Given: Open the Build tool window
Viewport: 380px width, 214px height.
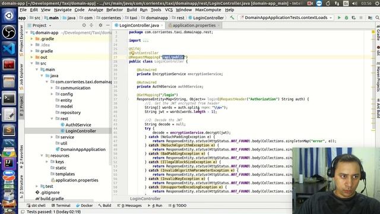Looking at the screenshot, I should click(x=104, y=206).
